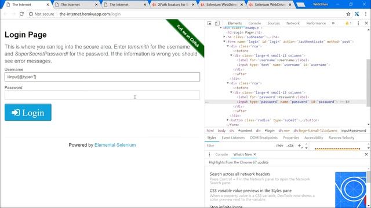The width and height of the screenshot is (371, 208).
Task: Select the input id username line
Action: 283,65
